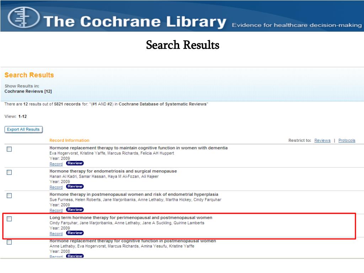Open Record link for long term hormone therapy
Screen dimensions: 364x273
[56, 234]
